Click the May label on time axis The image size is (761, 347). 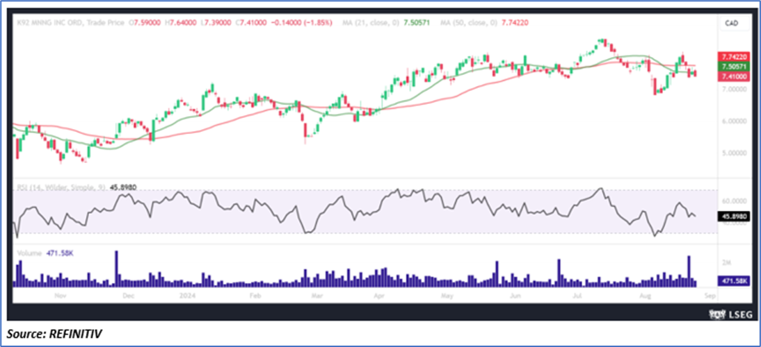(446, 294)
